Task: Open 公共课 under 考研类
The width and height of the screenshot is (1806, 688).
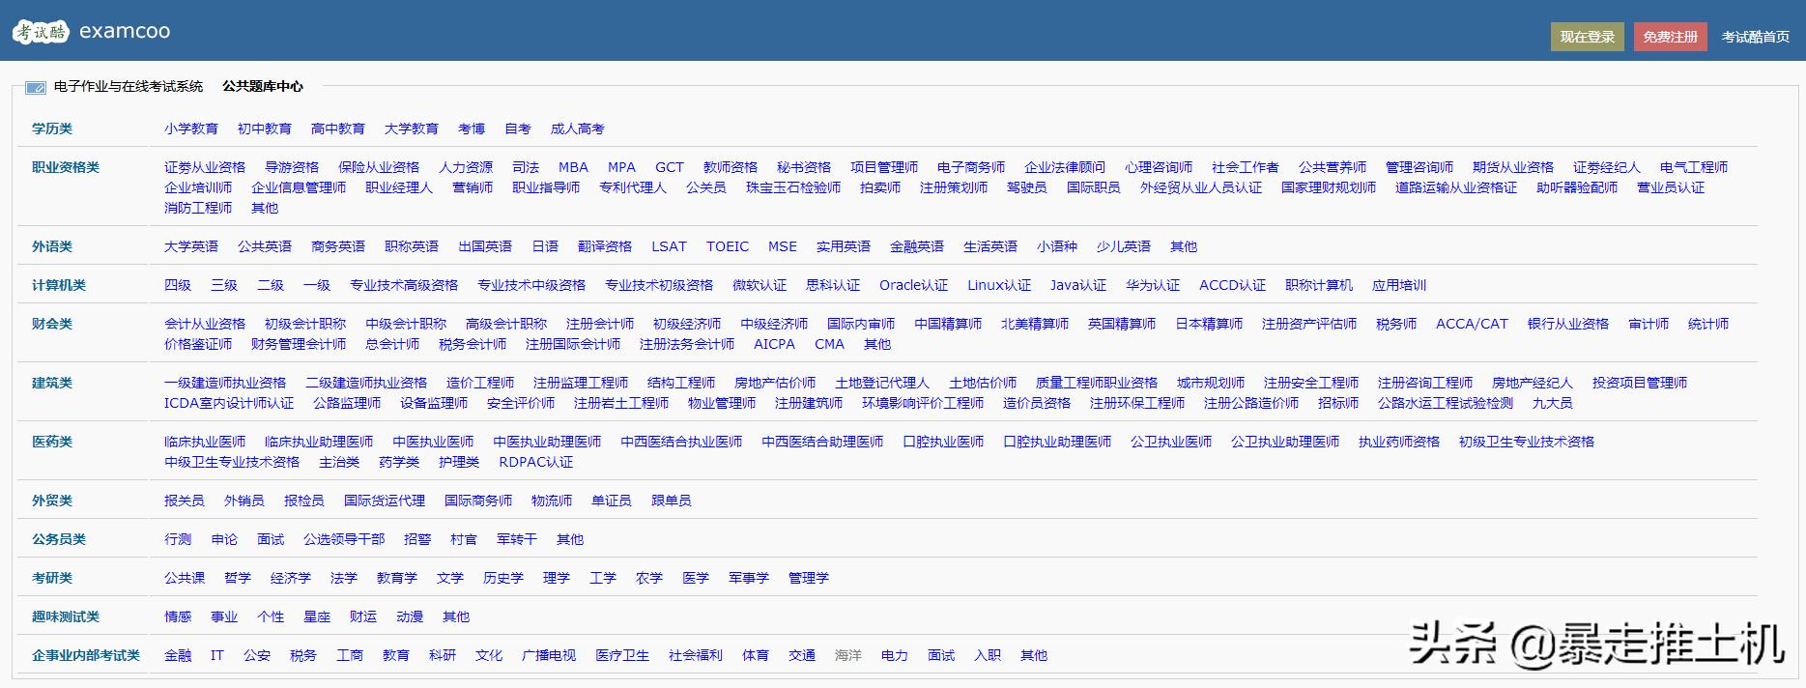Action: (185, 578)
